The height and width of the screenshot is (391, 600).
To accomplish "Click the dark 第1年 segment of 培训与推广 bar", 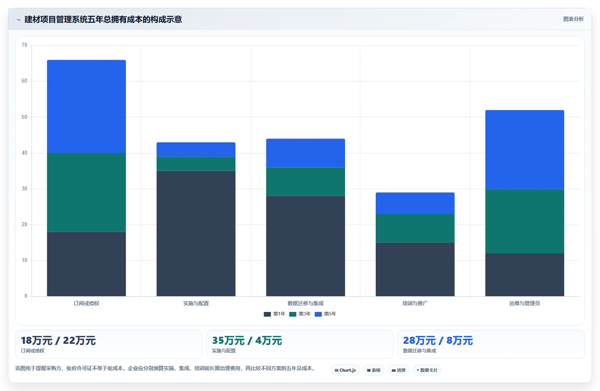I will (x=415, y=269).
